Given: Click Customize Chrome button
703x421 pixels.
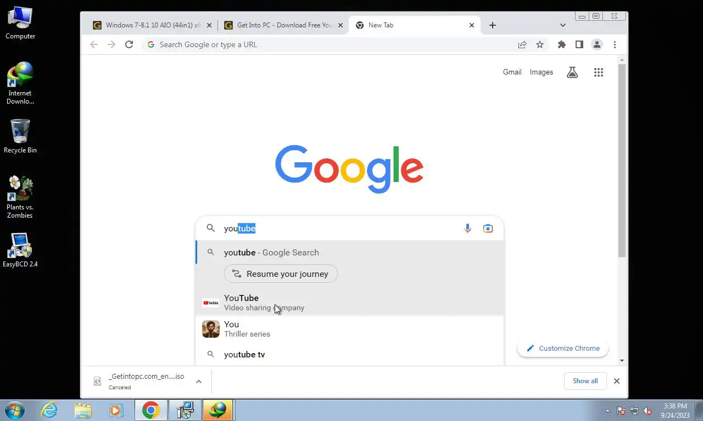Looking at the screenshot, I should 563,349.
